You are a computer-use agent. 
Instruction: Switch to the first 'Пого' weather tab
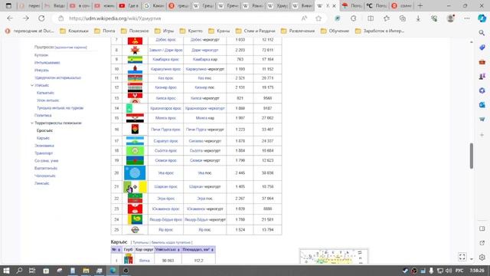point(352,5)
